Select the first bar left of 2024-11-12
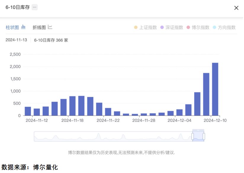 [x=28, y=111]
